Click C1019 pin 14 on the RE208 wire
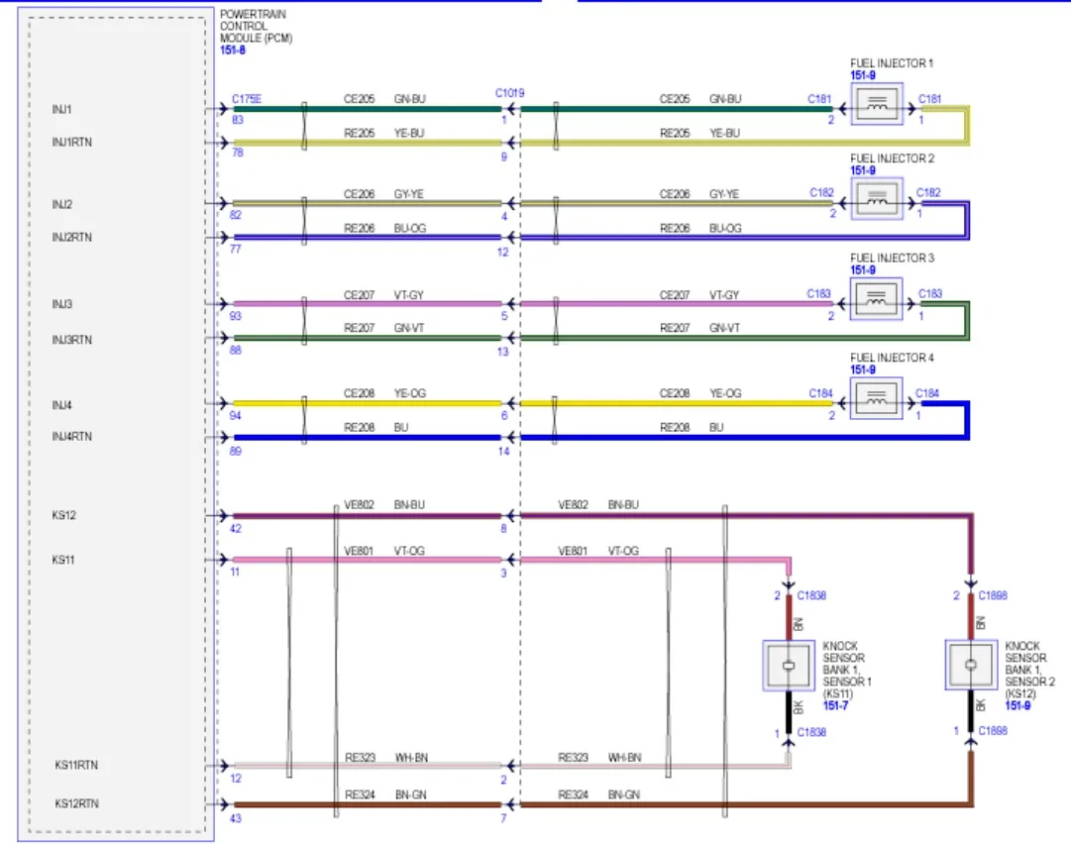 [x=504, y=451]
